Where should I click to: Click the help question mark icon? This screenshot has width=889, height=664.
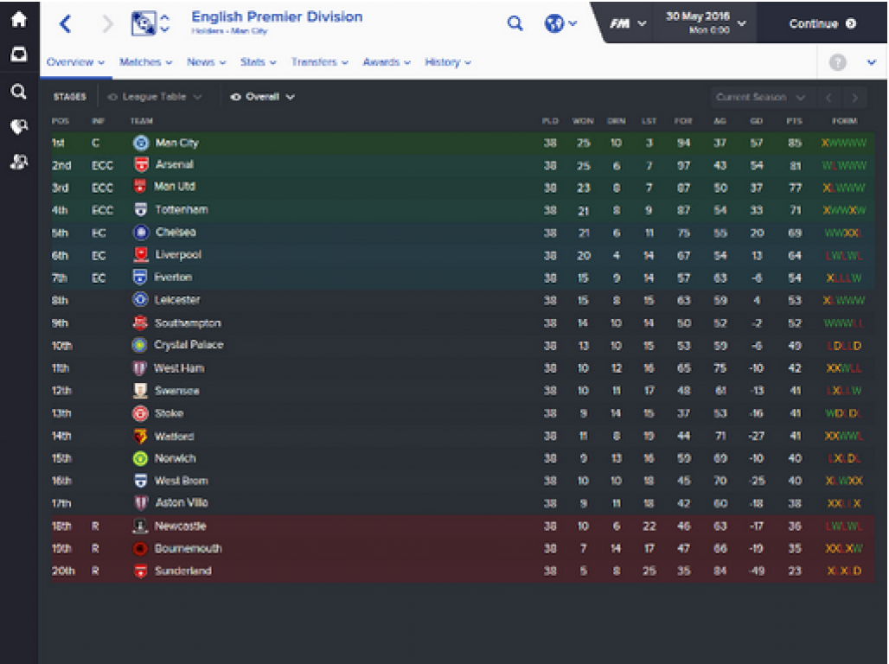(x=837, y=61)
